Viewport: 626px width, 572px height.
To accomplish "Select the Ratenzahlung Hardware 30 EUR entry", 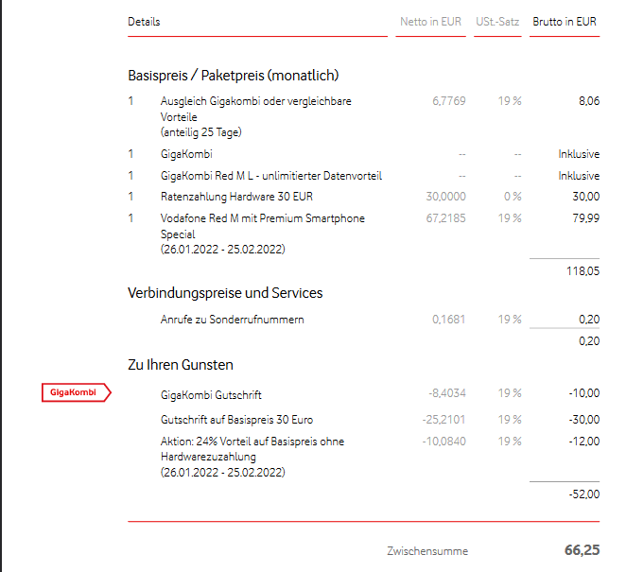I will point(235,197).
